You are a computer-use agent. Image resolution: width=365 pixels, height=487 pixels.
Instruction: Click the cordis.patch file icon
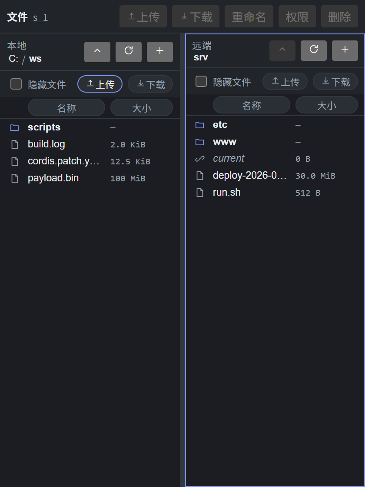15,161
